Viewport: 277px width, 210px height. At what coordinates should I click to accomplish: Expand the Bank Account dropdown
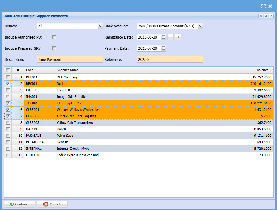coord(200,26)
